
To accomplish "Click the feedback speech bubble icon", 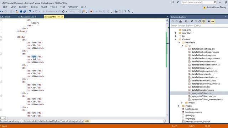I will coord(172,2).
